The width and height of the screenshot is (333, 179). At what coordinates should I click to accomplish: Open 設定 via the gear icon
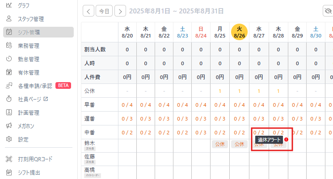[x=9, y=139]
